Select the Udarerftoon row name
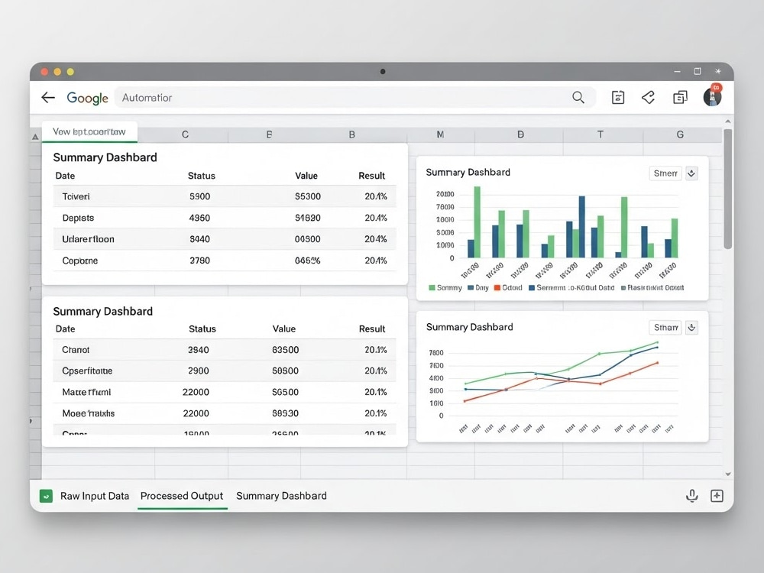Viewport: 764px width, 573px height. pos(88,239)
